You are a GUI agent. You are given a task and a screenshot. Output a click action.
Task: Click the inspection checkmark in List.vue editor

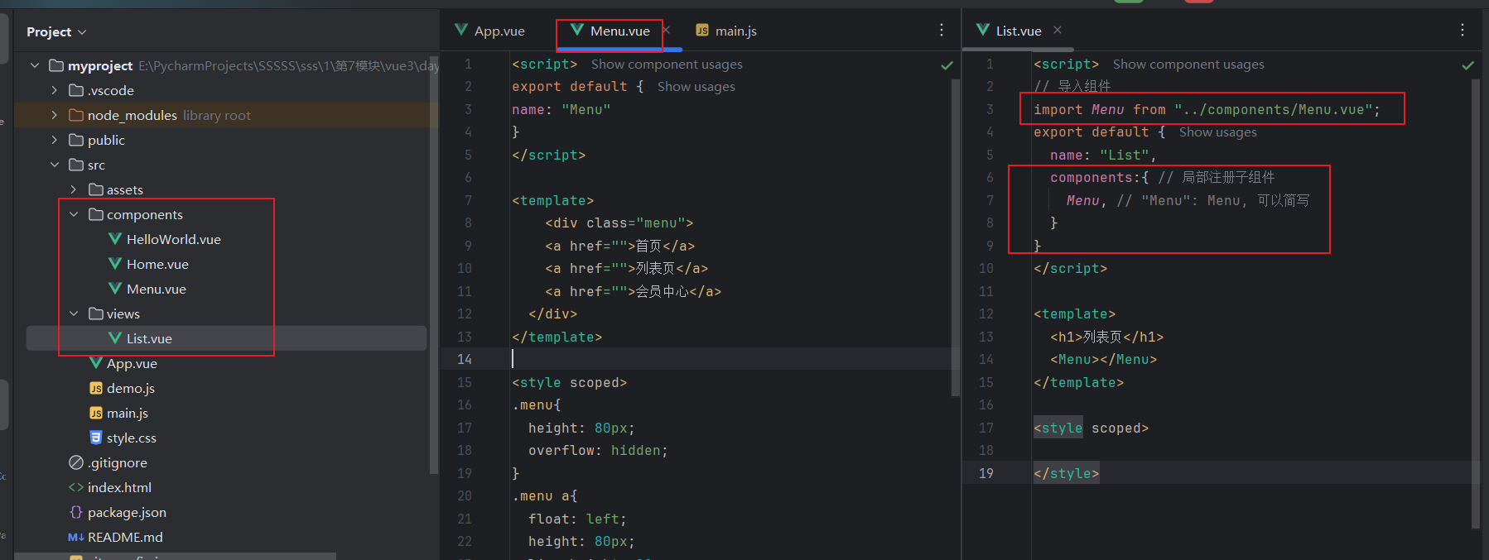point(1467,65)
